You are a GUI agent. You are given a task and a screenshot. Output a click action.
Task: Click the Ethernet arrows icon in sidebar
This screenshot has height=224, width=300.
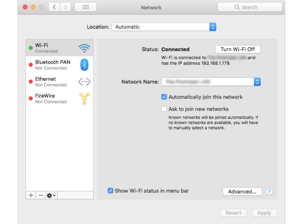pyautogui.click(x=84, y=82)
